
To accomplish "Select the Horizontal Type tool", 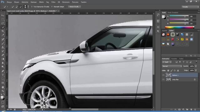I will [3, 75].
